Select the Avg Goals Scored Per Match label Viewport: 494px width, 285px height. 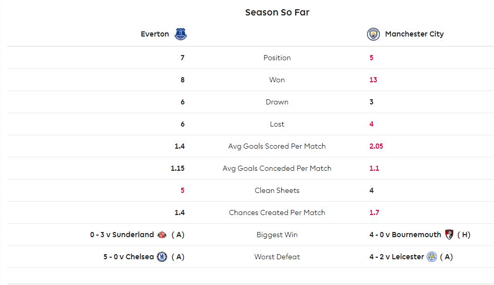coord(277,146)
